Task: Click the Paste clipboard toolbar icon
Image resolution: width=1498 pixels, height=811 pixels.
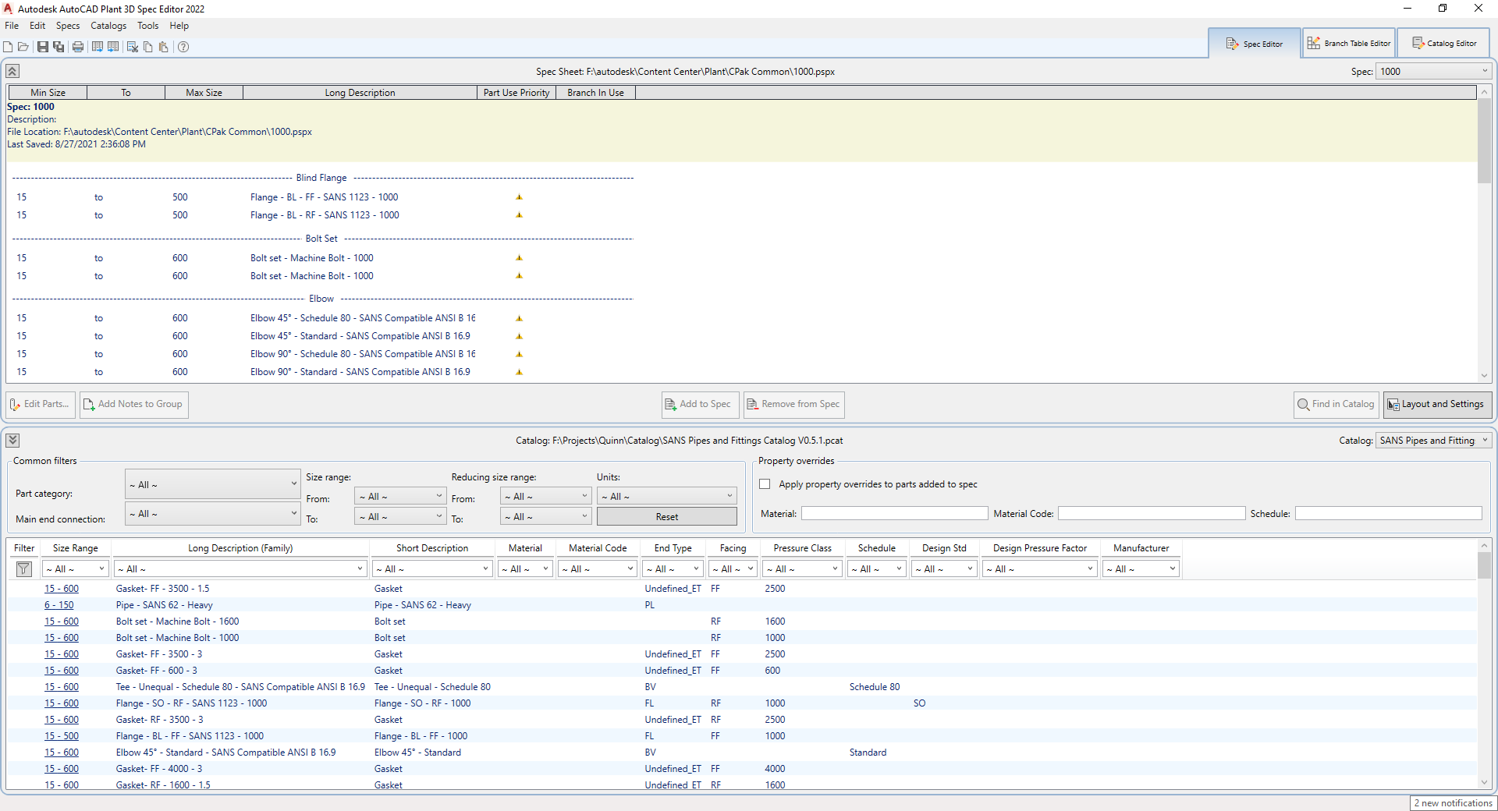Action: pos(164,47)
